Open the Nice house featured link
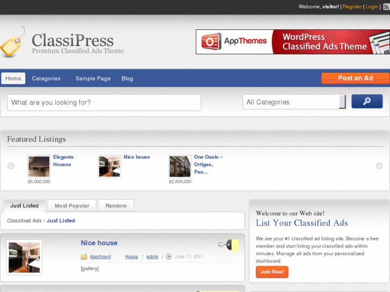The height and width of the screenshot is (292, 390). pyautogui.click(x=137, y=157)
